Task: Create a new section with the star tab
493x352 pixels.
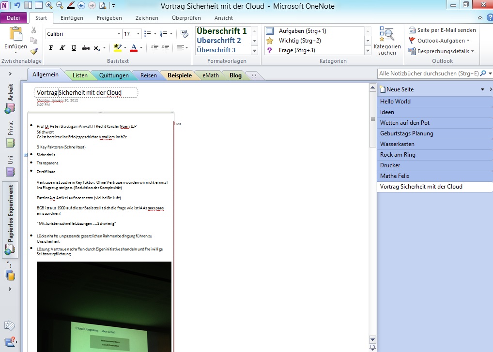Action: coord(254,75)
